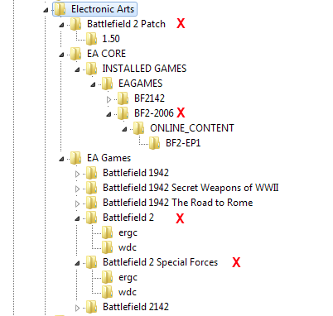The height and width of the screenshot is (316, 333).
Task: Expand the Battlefield 1942 arrow
Action: tap(77, 174)
